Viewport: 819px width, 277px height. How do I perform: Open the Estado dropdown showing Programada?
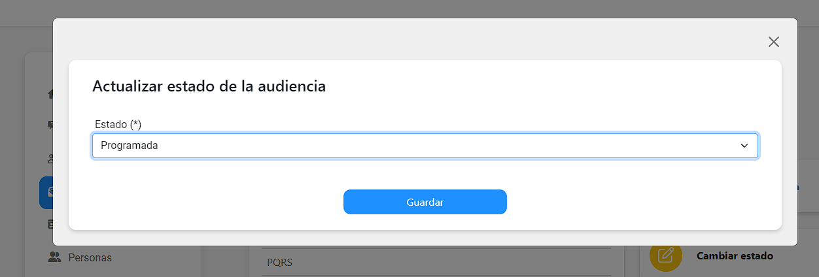425,146
